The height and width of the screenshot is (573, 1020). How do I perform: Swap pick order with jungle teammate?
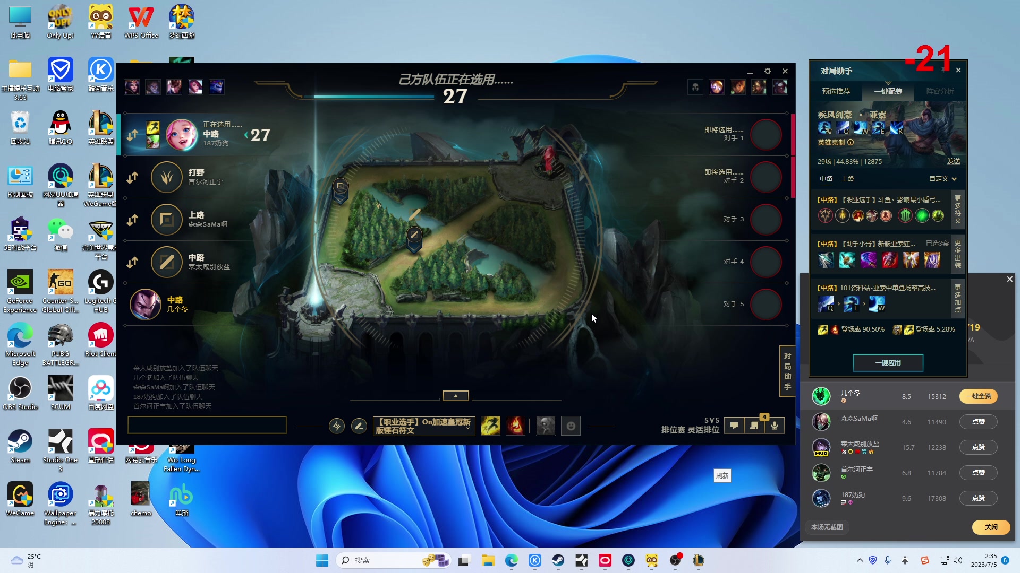tap(132, 178)
